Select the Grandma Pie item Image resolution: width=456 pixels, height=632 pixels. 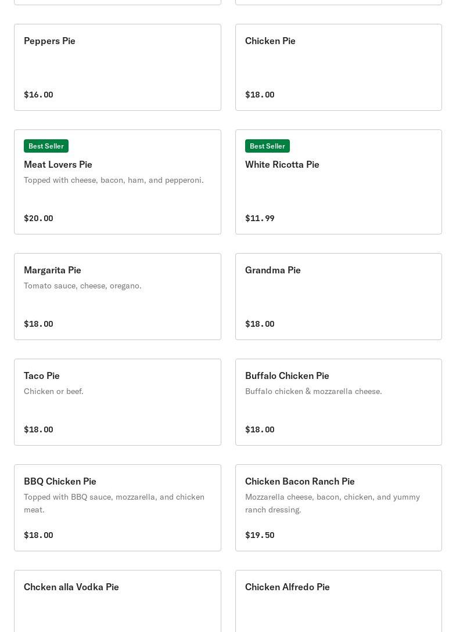339,297
